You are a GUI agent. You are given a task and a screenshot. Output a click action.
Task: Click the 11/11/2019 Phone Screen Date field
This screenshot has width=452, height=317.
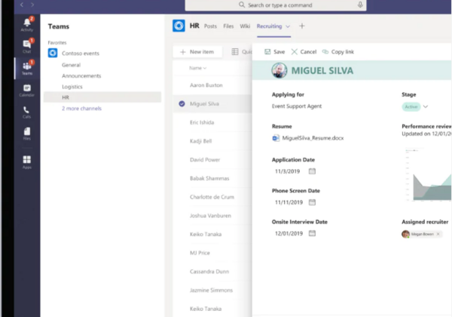[289, 202]
